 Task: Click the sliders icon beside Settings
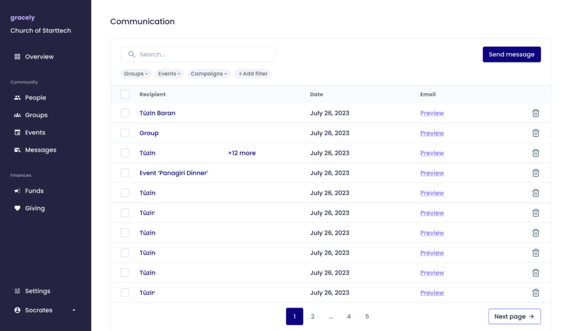[17, 291]
